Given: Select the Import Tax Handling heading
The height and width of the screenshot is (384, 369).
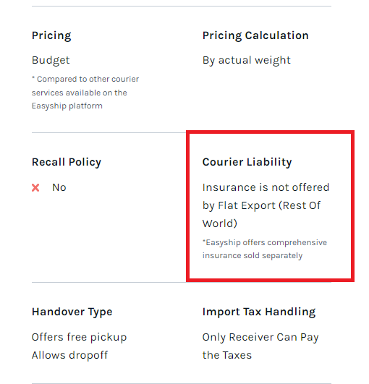Looking at the screenshot, I should (259, 312).
